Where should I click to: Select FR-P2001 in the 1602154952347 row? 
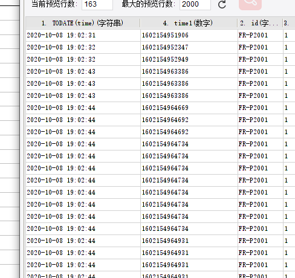(x=261, y=48)
